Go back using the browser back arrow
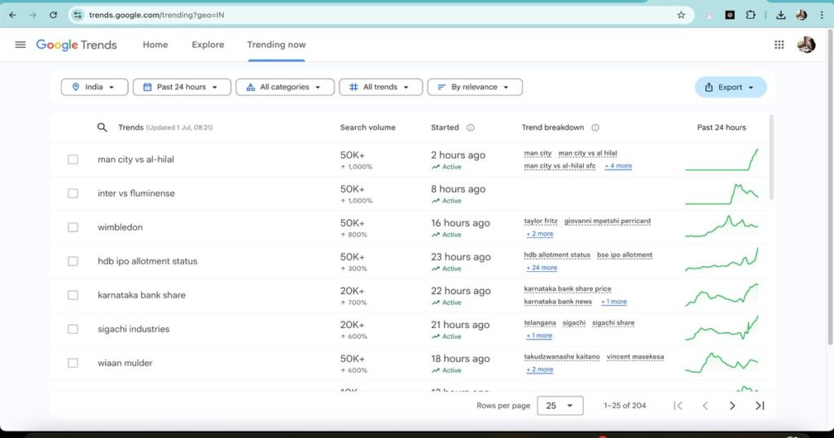This screenshot has height=438, width=834. point(13,15)
